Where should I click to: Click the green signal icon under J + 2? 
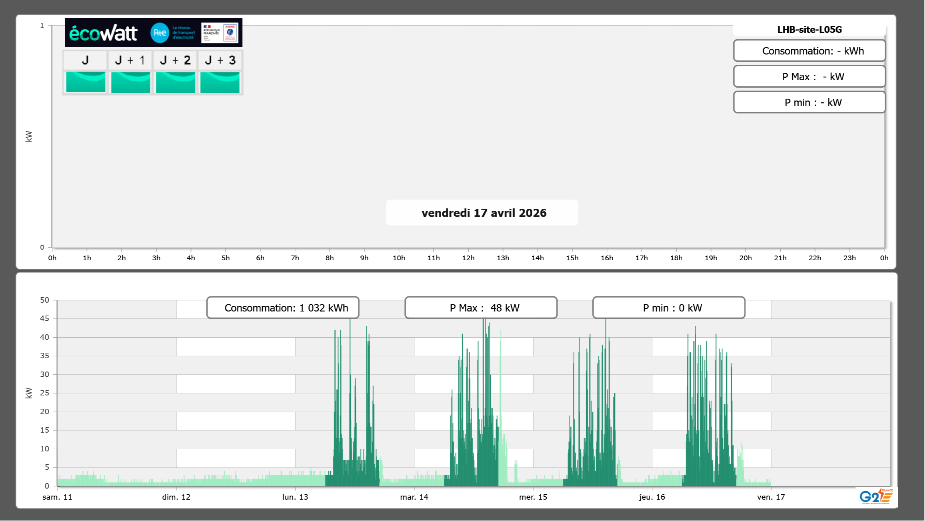coord(175,82)
